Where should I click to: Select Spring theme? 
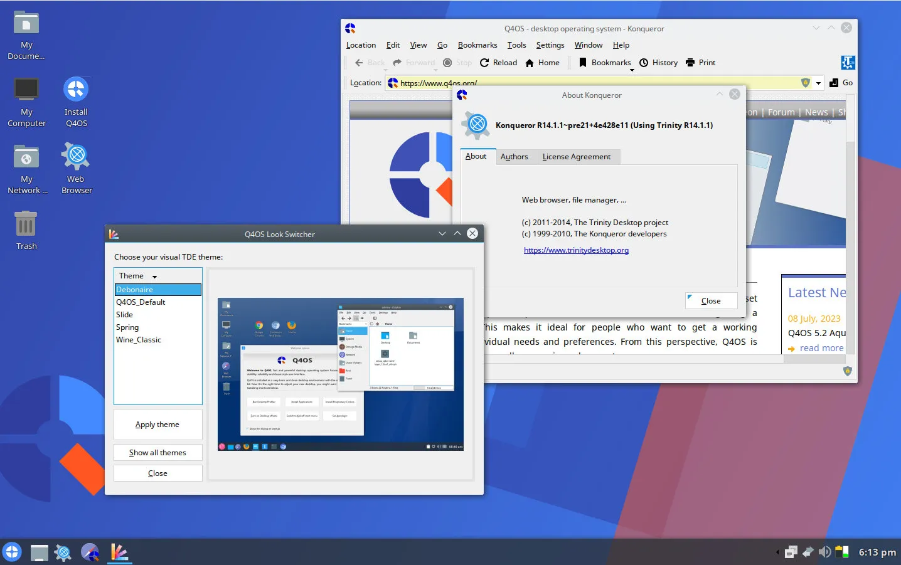click(x=158, y=327)
